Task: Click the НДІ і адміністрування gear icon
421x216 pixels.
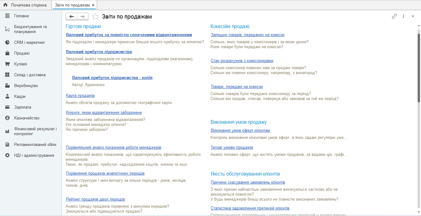Action: pos(7,156)
